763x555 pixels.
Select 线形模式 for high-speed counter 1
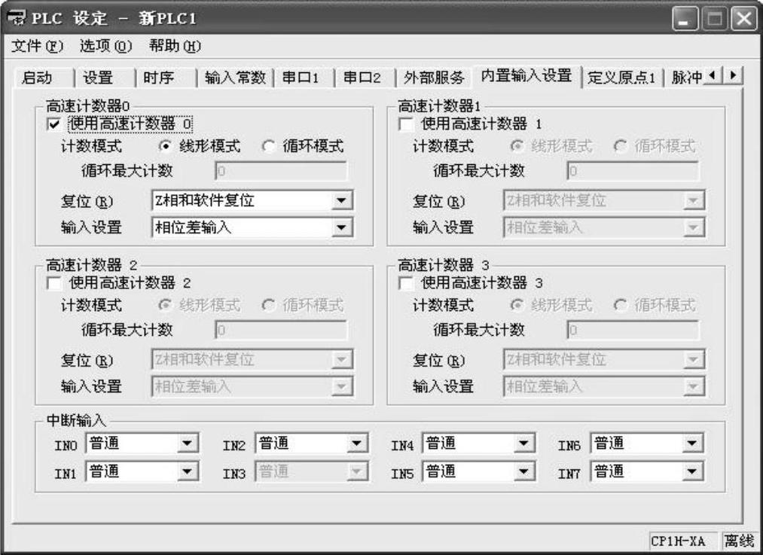pyautogui.click(x=517, y=146)
